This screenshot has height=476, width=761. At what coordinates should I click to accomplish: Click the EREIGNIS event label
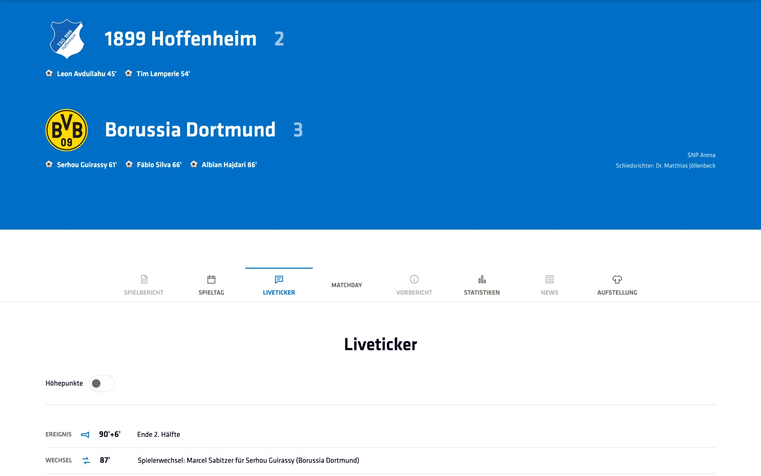coord(59,434)
